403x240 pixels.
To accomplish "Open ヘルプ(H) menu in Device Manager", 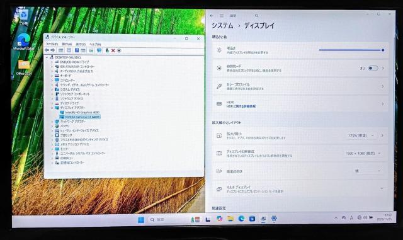I will [95, 44].
